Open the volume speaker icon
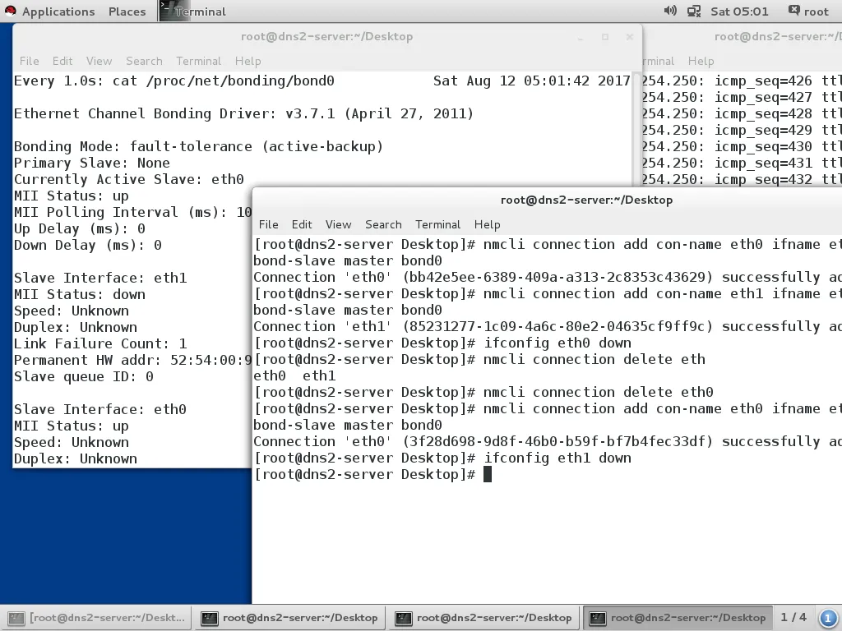 [669, 11]
